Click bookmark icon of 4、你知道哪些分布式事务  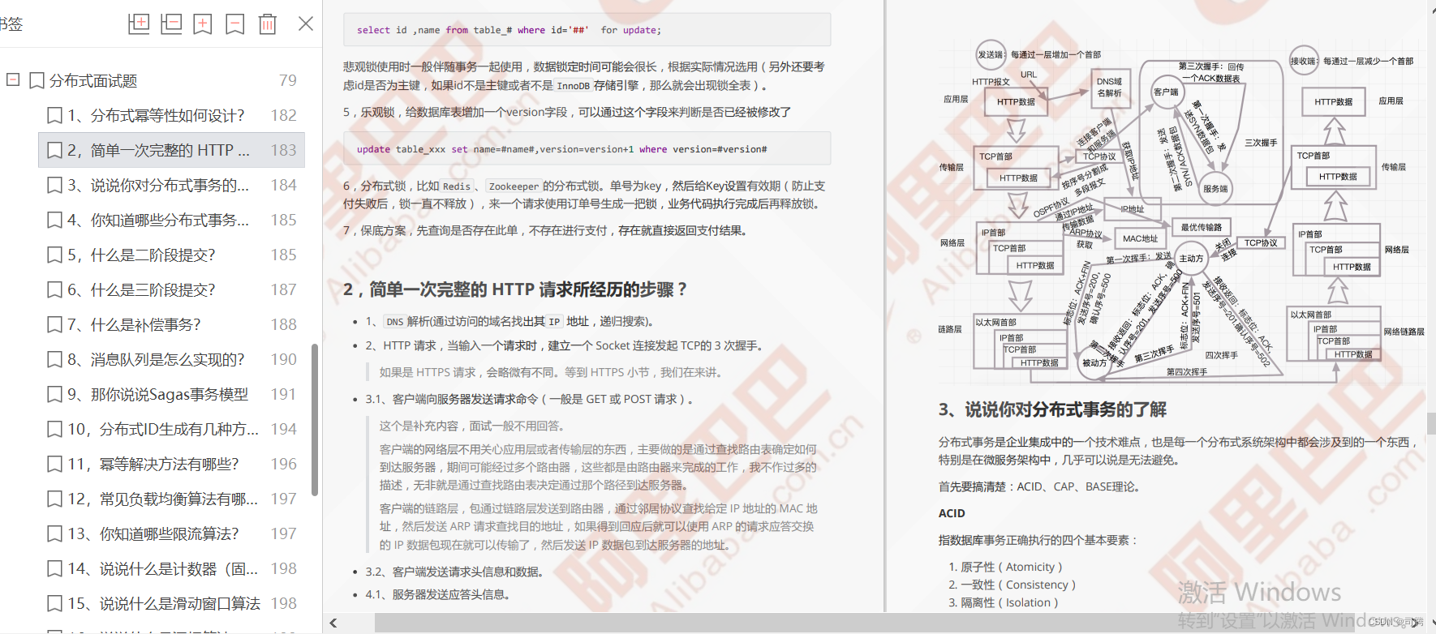(54, 220)
